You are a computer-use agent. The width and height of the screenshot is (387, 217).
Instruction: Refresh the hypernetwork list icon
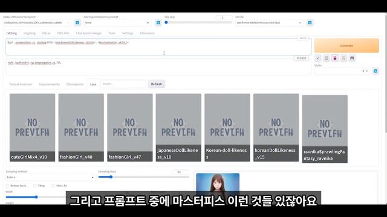coord(158,23)
